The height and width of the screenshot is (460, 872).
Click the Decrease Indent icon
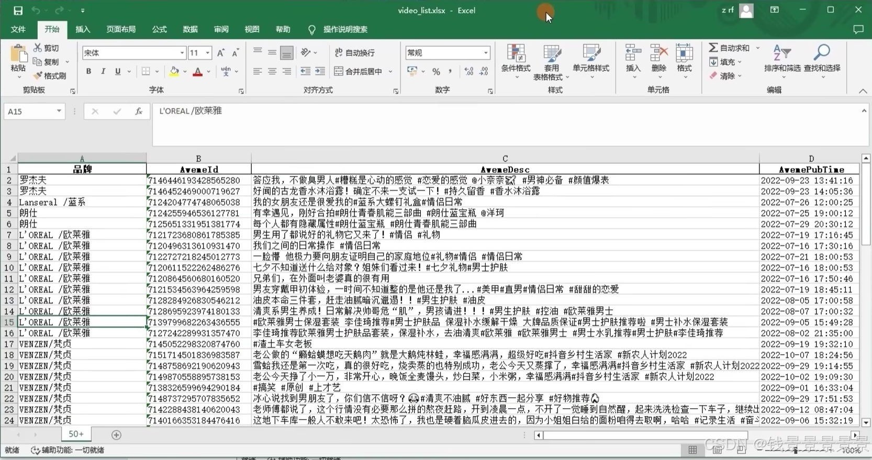point(306,72)
